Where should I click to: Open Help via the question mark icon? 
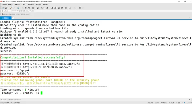[x=79, y=8]
